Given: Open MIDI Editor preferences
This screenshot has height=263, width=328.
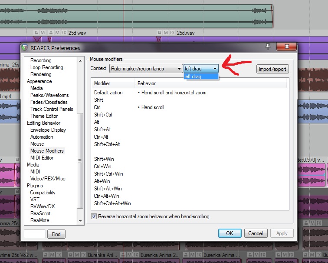Looking at the screenshot, I should [x=42, y=158].
